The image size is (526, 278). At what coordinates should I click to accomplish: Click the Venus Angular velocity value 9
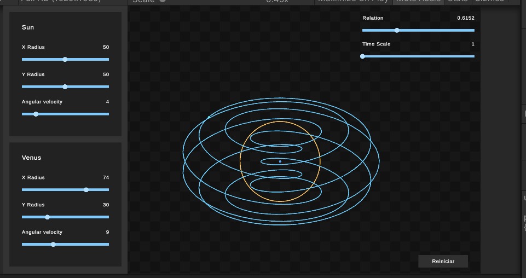click(107, 232)
